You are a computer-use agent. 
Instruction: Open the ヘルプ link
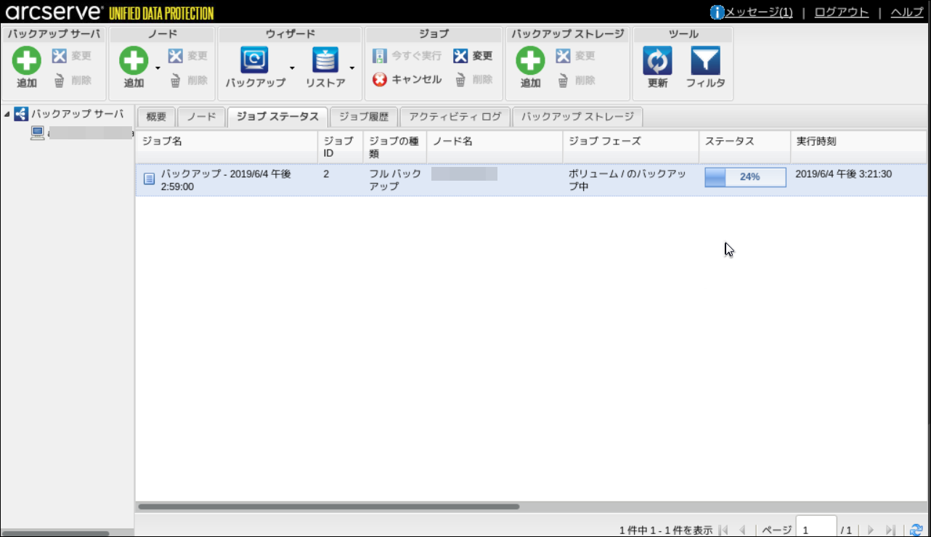click(x=907, y=12)
